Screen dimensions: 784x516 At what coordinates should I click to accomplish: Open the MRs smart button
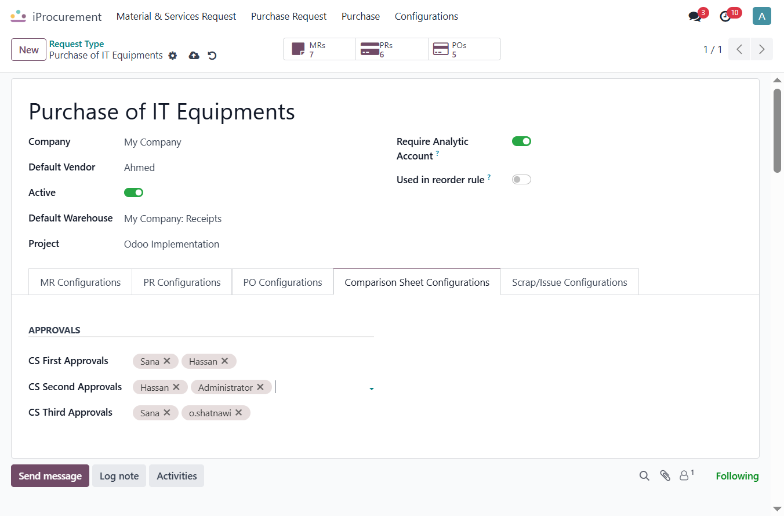click(x=320, y=49)
